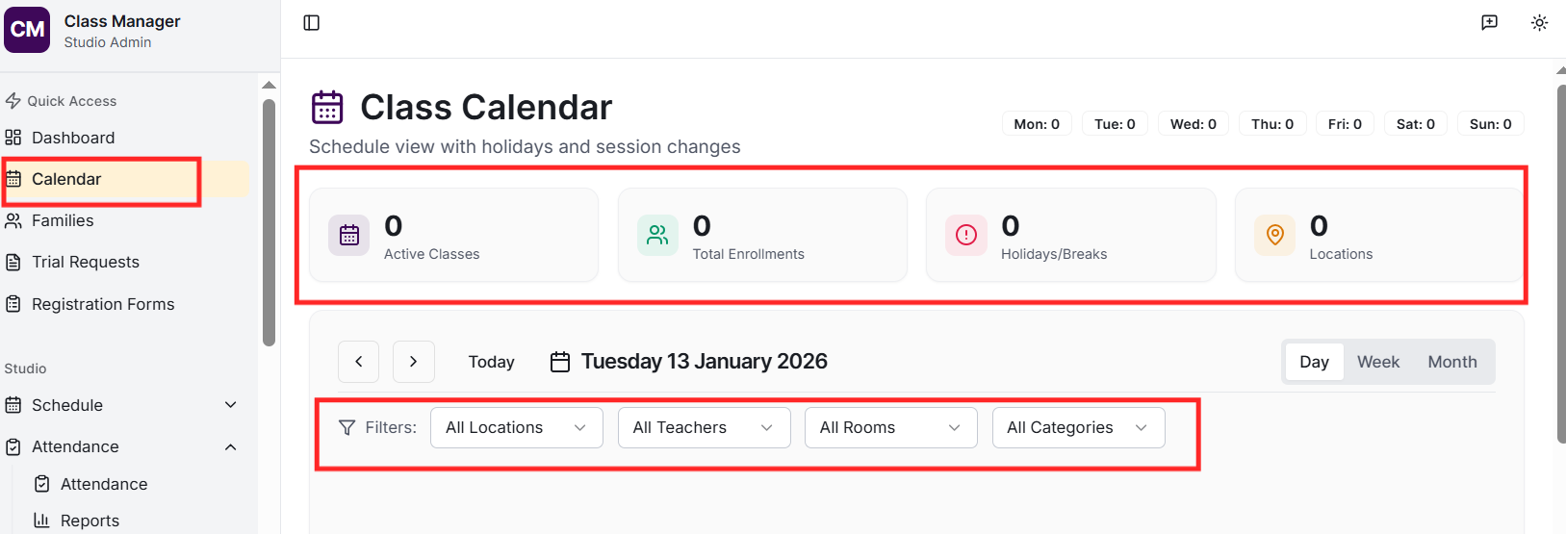Click the Locations pin icon

[1274, 235]
